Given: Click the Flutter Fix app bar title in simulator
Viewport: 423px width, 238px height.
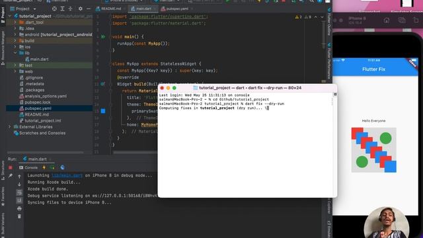Looking at the screenshot, I should click(x=373, y=69).
